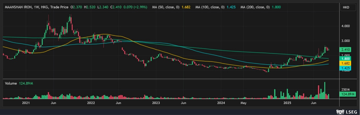Click the HKG exchange label
360x115 pixels.
44,7
